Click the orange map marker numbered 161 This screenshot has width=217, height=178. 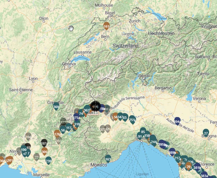pyautogui.click(x=107, y=26)
